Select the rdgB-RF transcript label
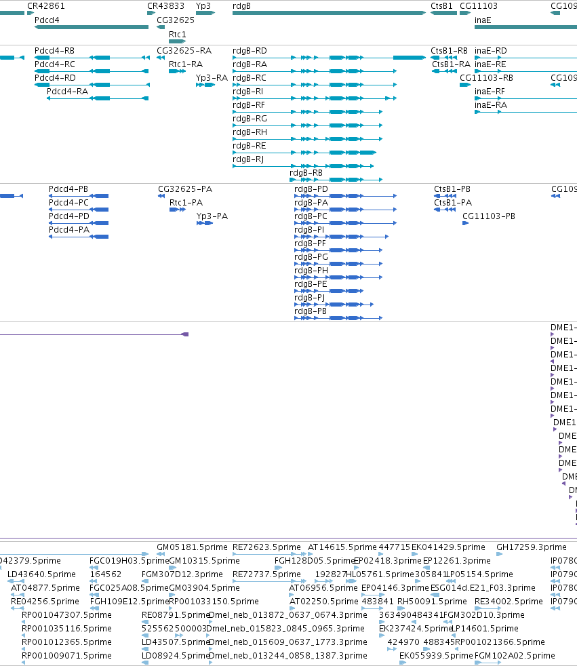This screenshot has height=666, width=577. tap(249, 105)
